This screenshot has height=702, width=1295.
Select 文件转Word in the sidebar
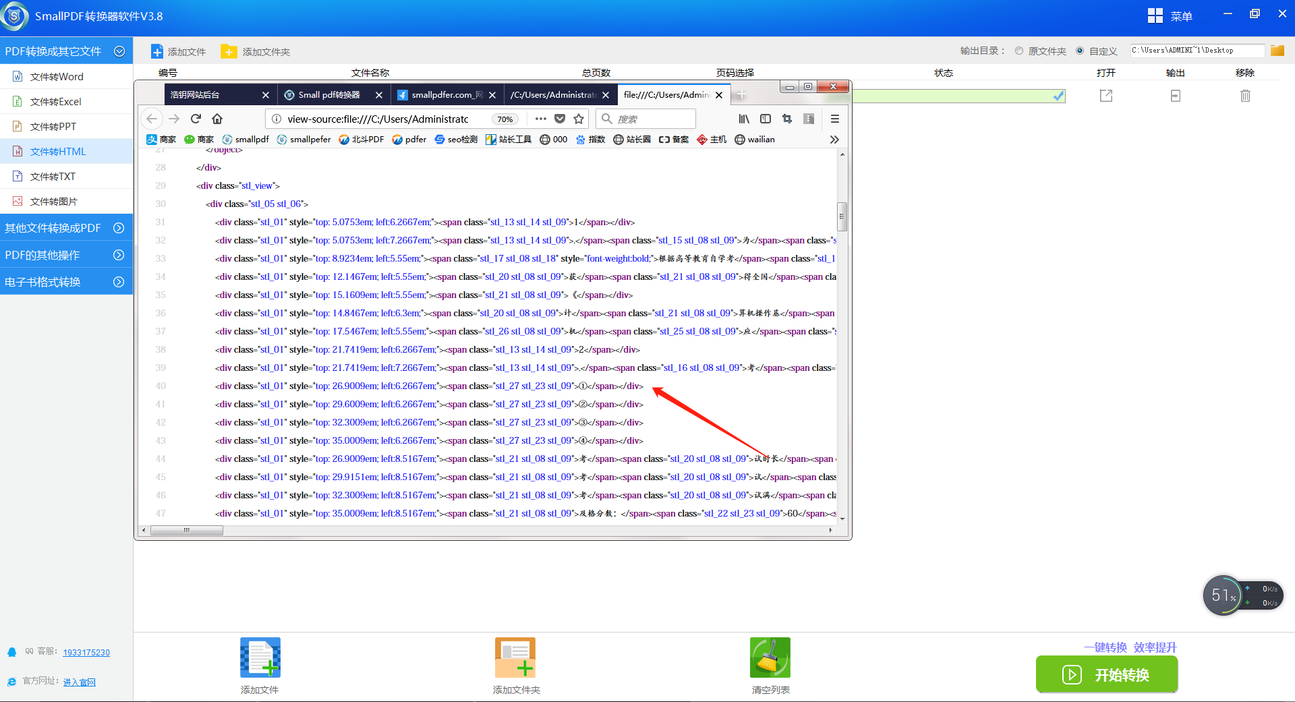coord(57,77)
